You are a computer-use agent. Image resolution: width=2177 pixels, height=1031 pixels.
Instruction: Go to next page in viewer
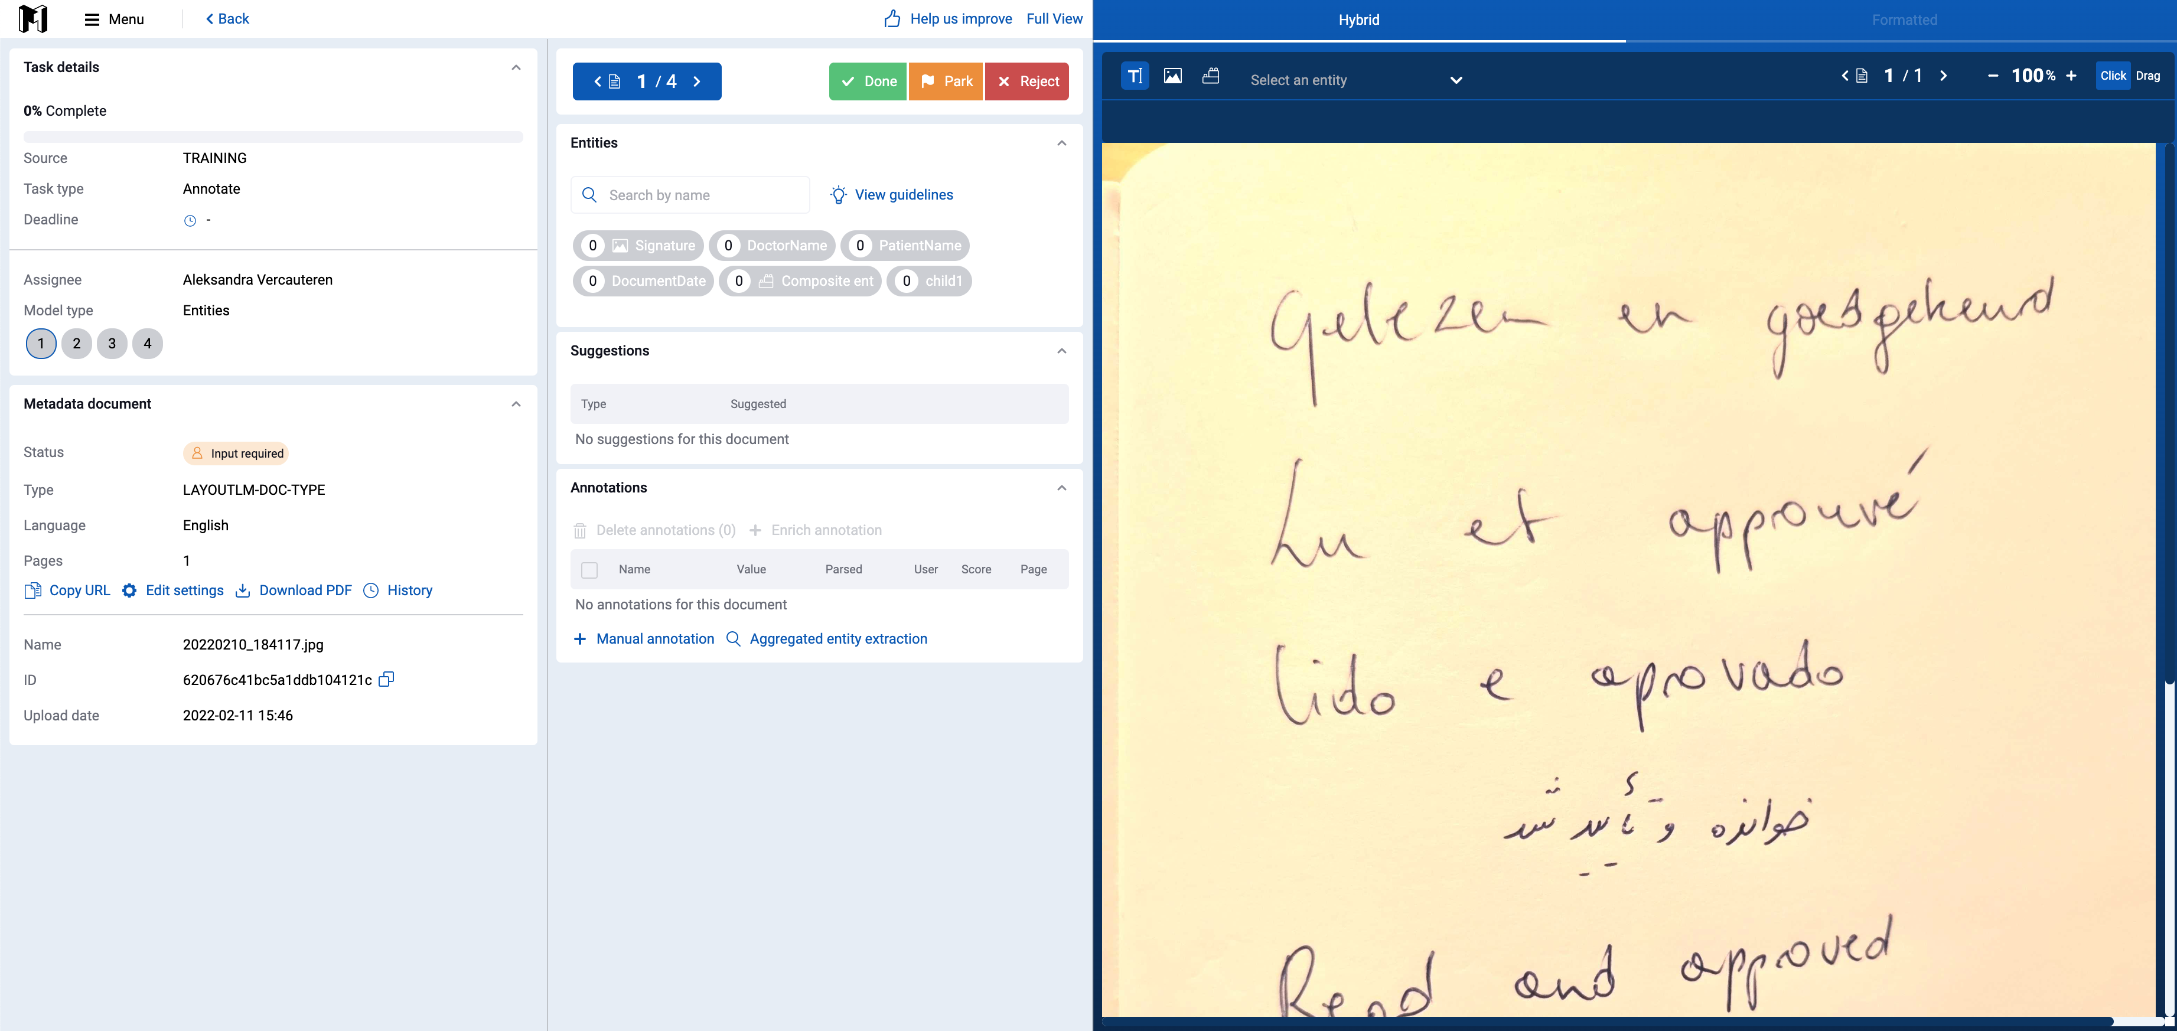pyautogui.click(x=1943, y=76)
